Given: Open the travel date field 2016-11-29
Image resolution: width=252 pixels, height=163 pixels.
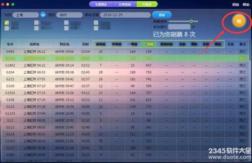Looking at the screenshot, I should [x=125, y=15].
